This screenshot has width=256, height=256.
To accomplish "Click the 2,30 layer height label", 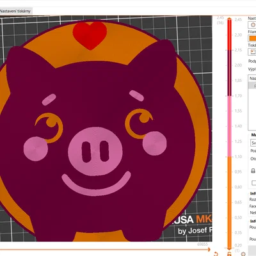I will pyautogui.click(x=238, y=35).
